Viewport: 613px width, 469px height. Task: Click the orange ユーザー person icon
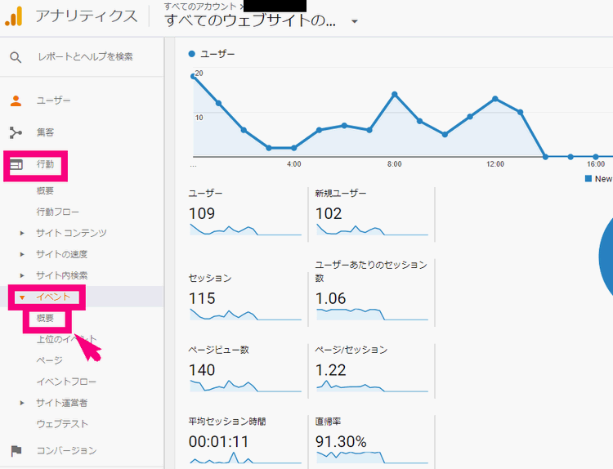16,100
